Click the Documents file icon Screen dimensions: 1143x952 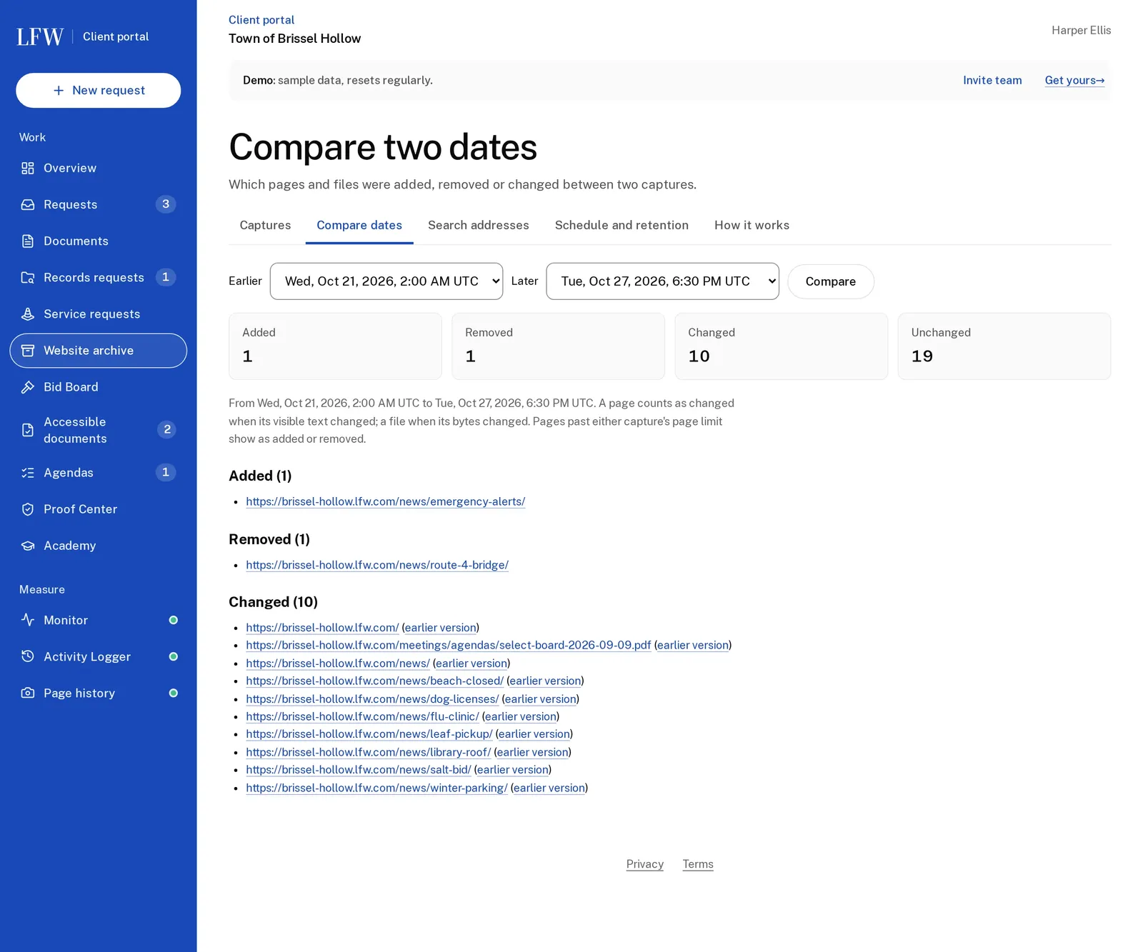point(28,241)
